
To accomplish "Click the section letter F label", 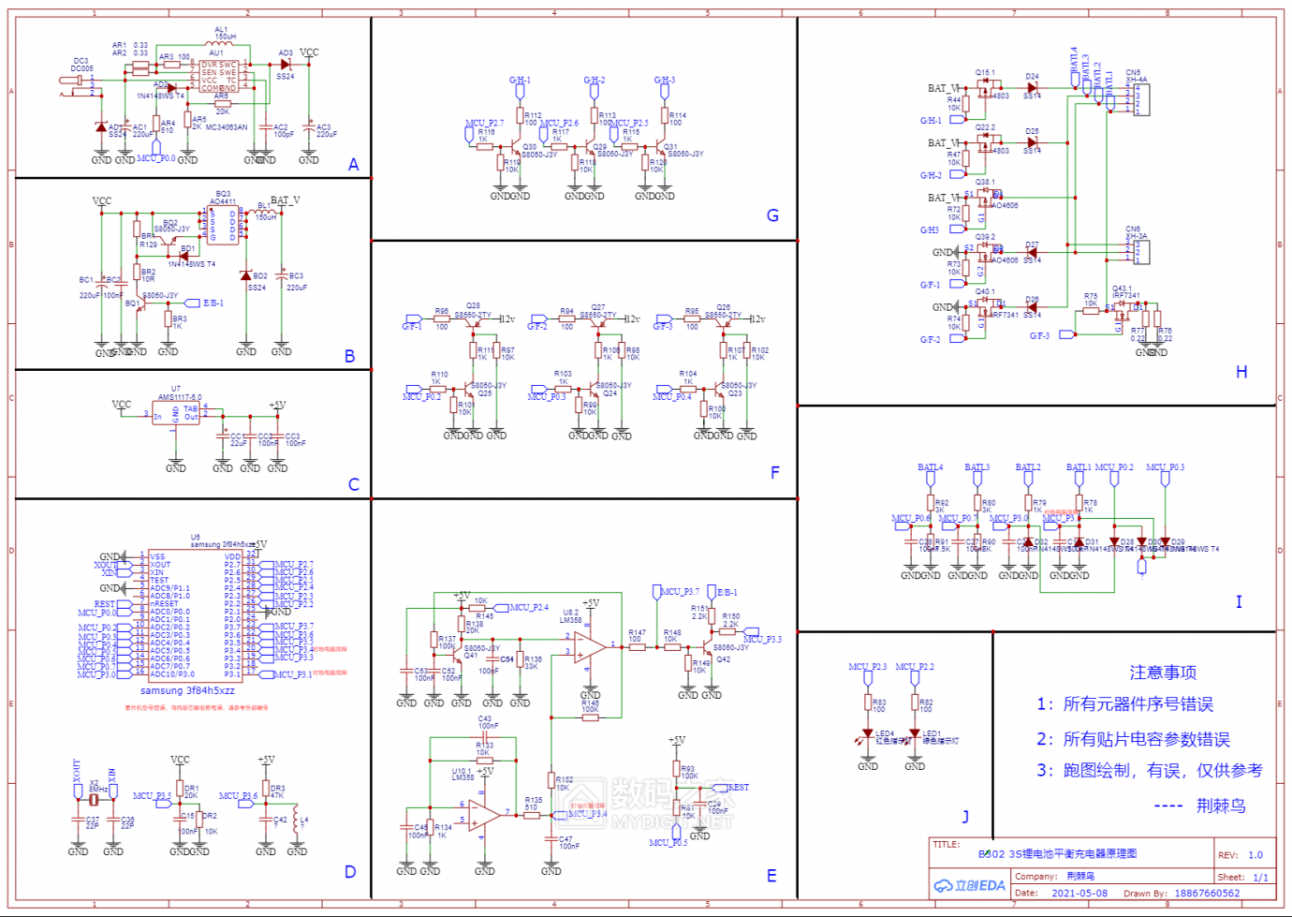I will [x=774, y=473].
